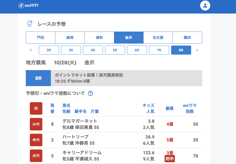Click the 小穴 prediction mark badge

click(36, 124)
